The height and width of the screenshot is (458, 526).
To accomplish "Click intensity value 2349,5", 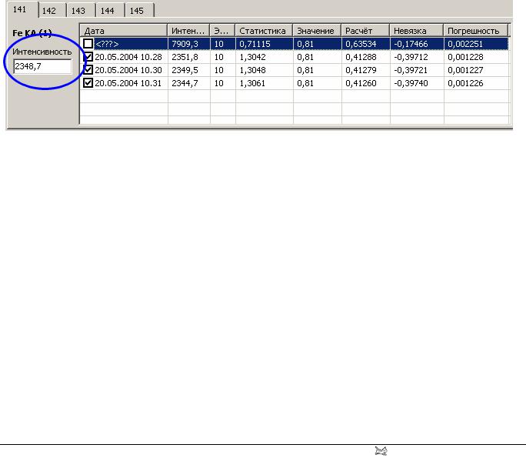I will point(185,70).
